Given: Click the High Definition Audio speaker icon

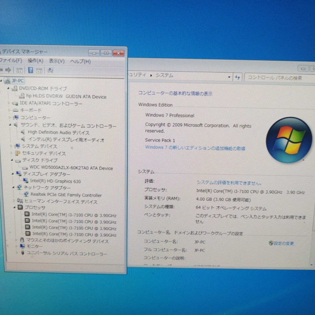Looking at the screenshot, I should (x=23, y=132).
